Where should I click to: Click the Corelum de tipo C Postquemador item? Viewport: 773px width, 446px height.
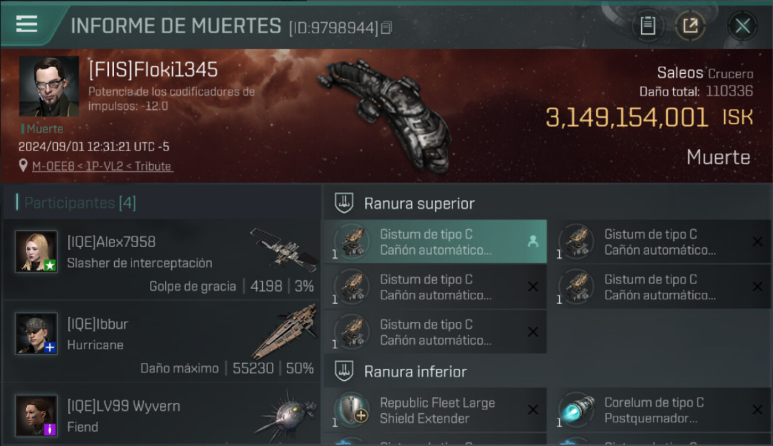coord(659,410)
